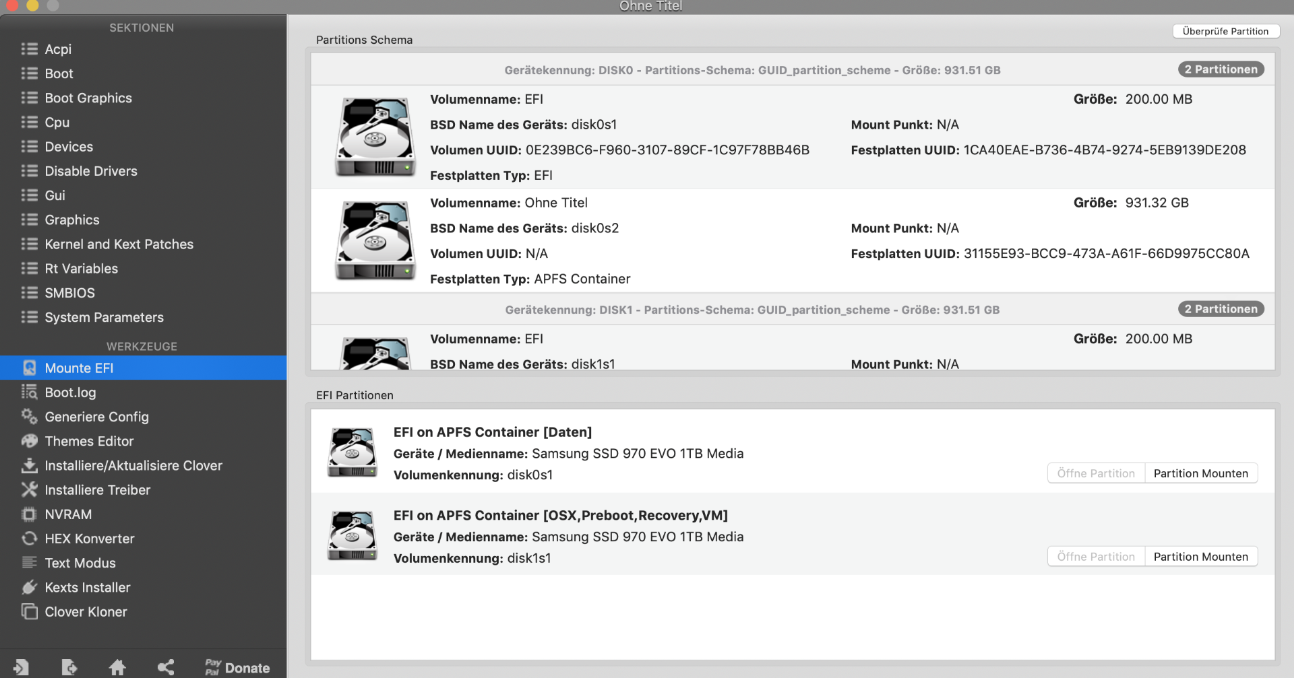1294x678 pixels.
Task: Click the Volumenname Ohne Titel text
Action: click(x=509, y=203)
